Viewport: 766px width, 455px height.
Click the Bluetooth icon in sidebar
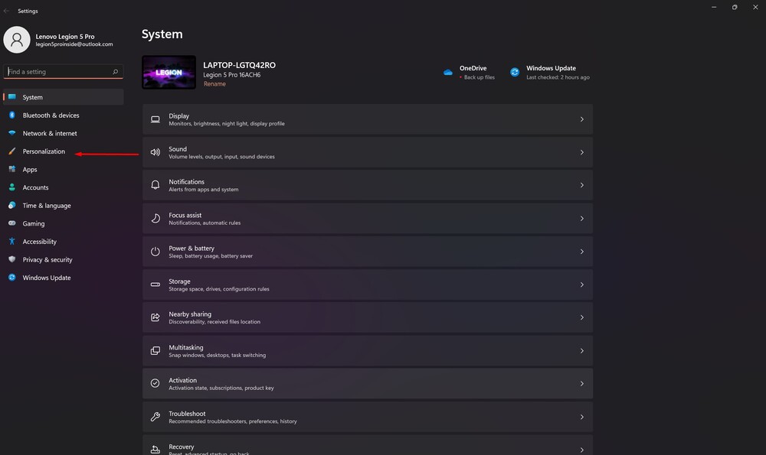[x=12, y=115]
